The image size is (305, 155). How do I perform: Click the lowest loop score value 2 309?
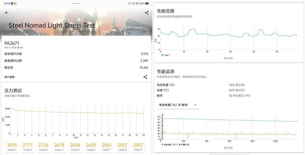(144, 61)
